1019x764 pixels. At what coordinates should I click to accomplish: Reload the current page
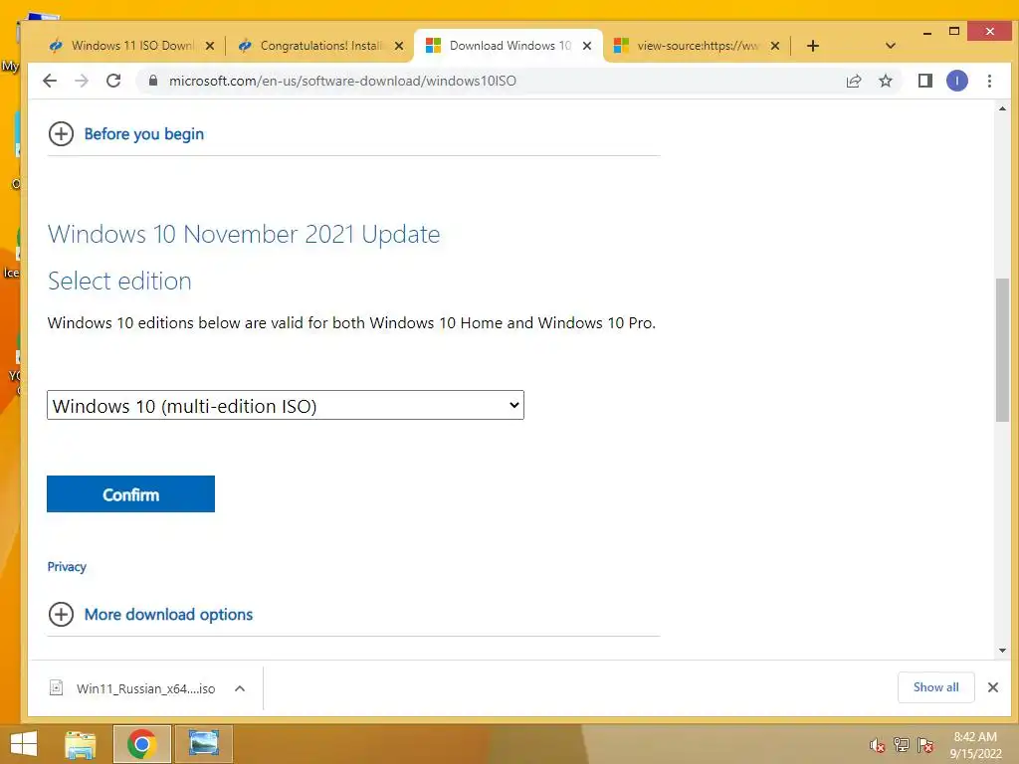click(x=113, y=81)
